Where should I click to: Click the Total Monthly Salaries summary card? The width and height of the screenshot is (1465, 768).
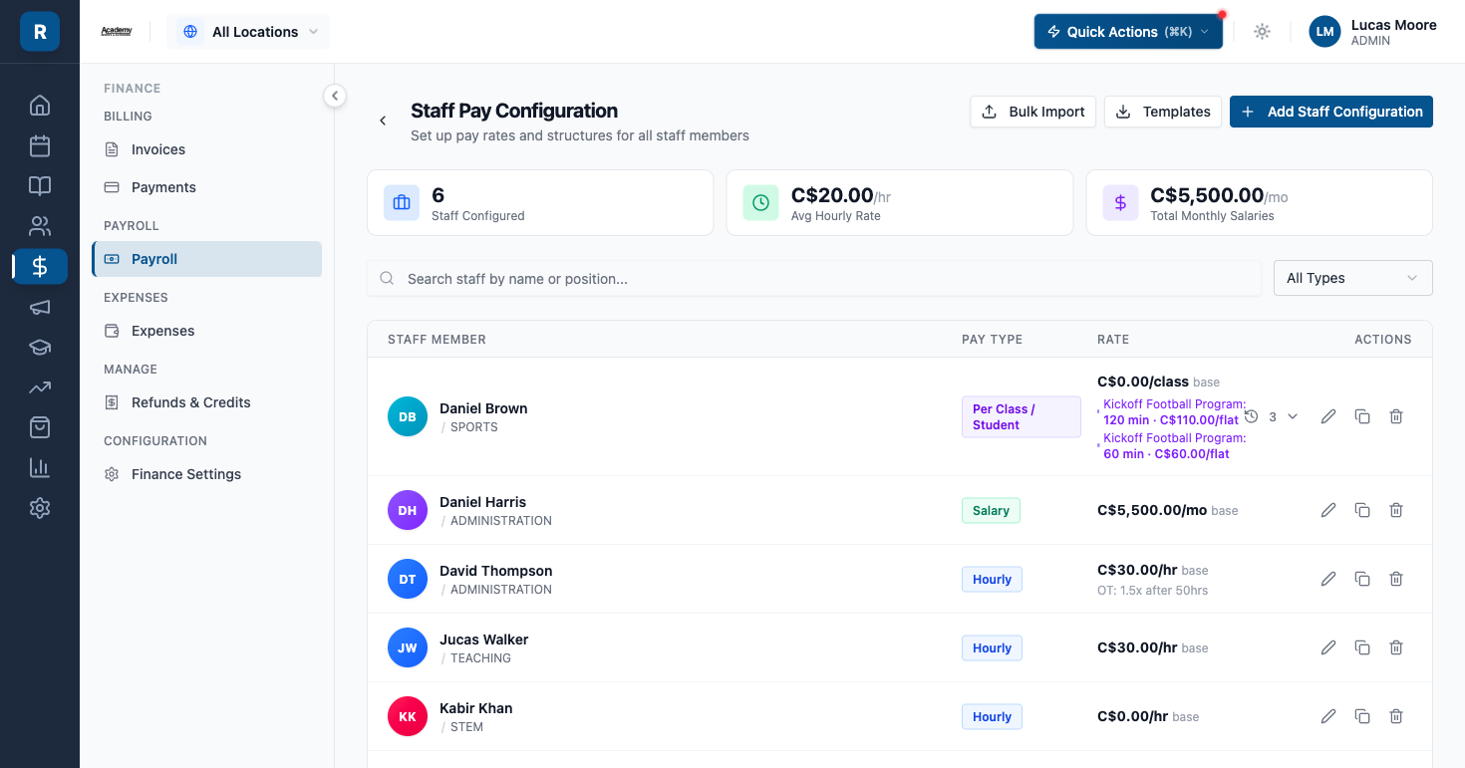[x=1260, y=203]
